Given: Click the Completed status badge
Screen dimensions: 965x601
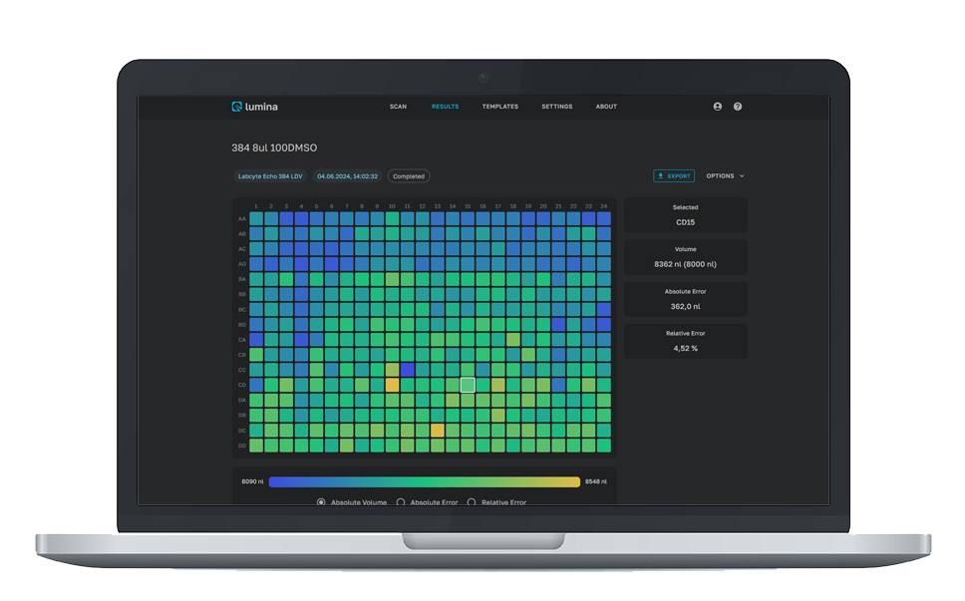Looking at the screenshot, I should (409, 176).
